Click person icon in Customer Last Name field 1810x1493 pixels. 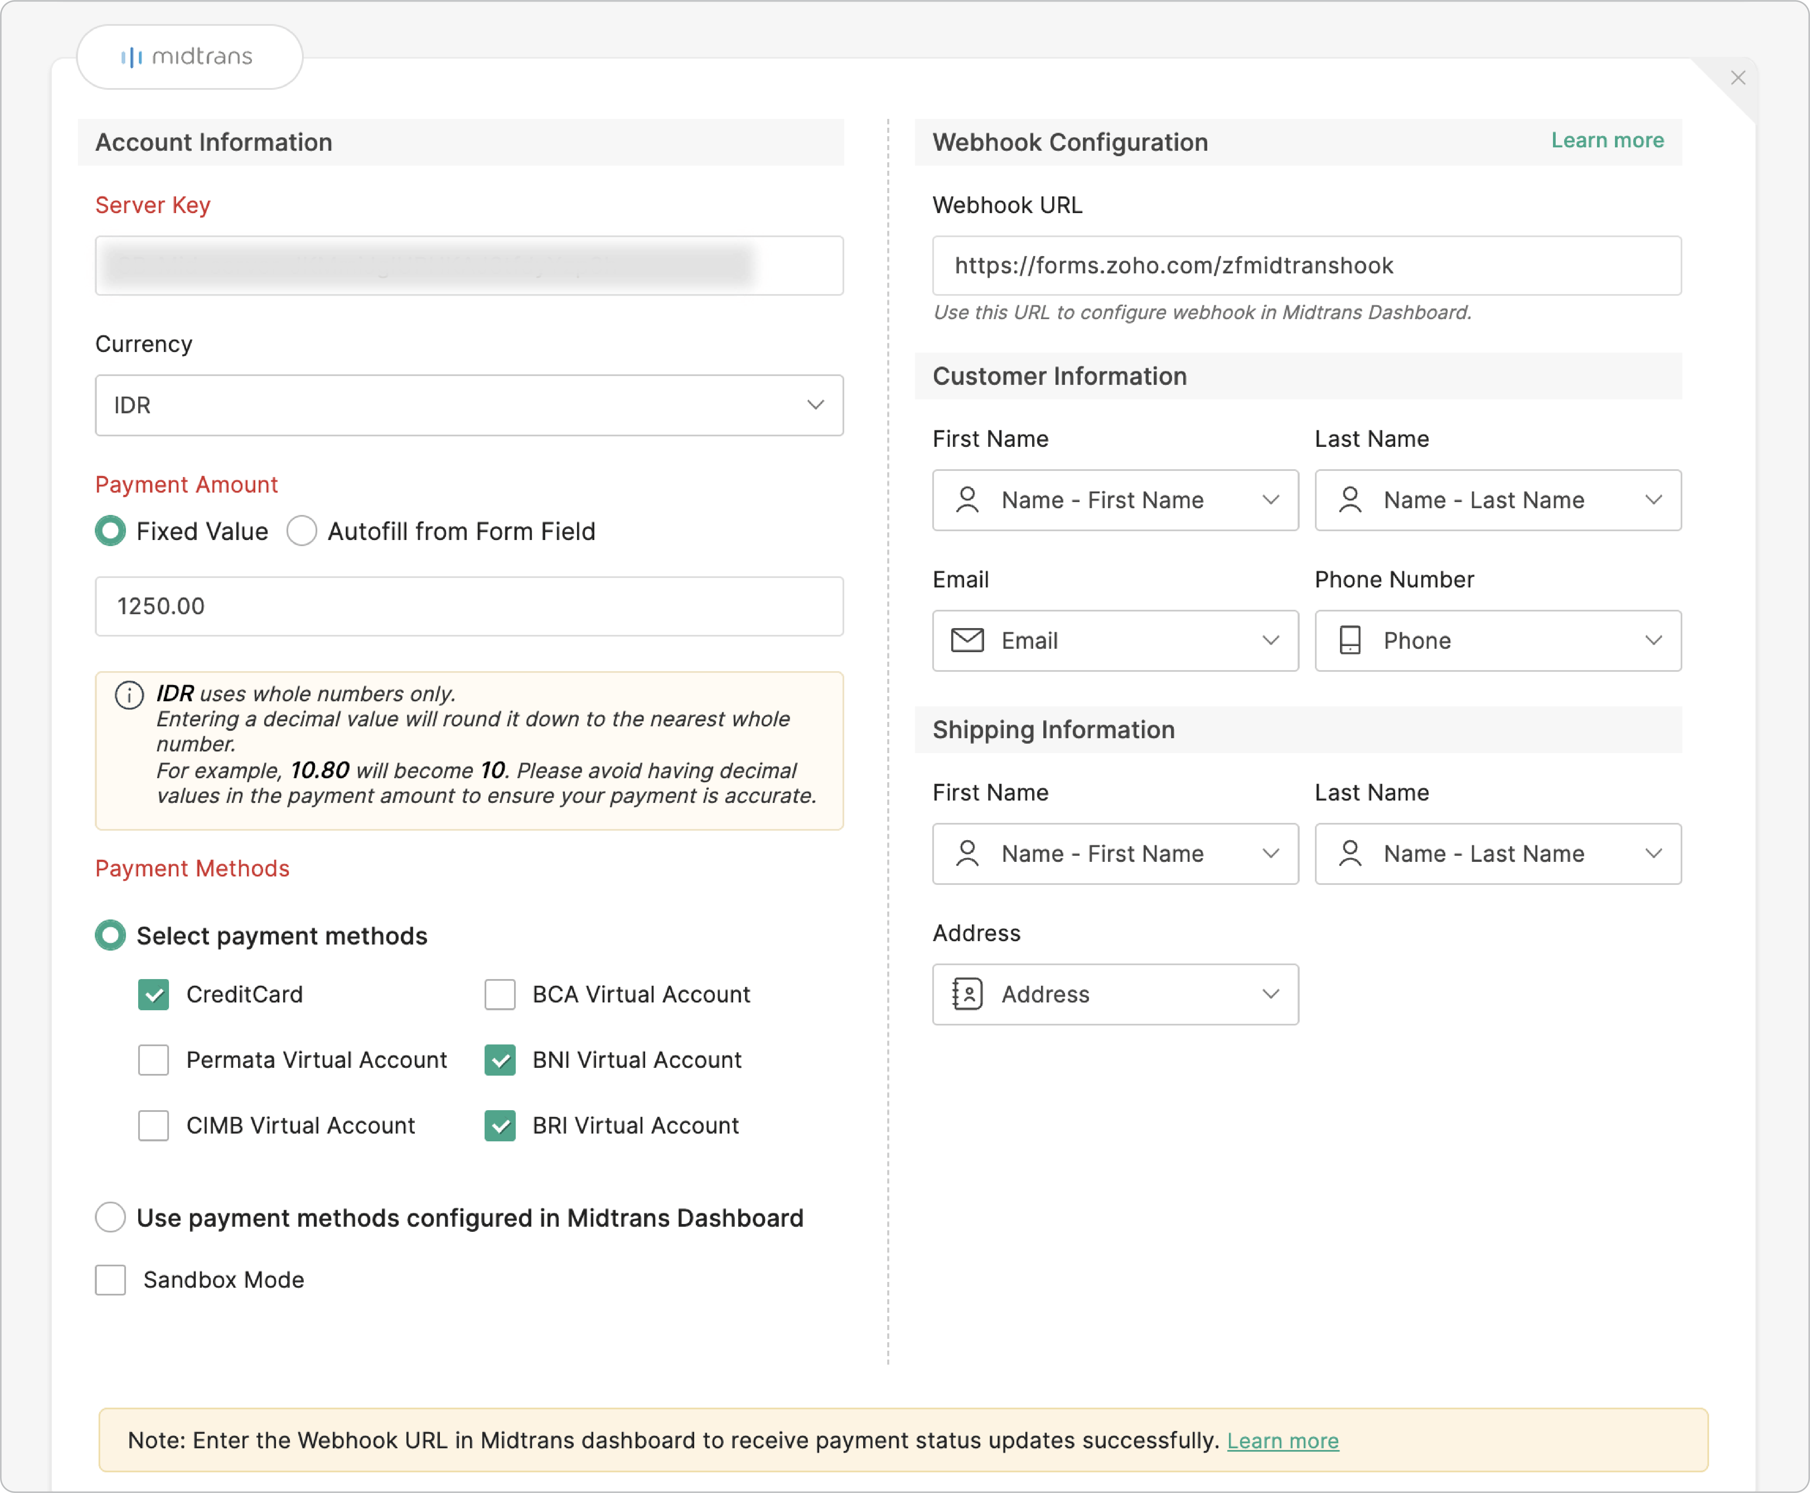tap(1349, 500)
